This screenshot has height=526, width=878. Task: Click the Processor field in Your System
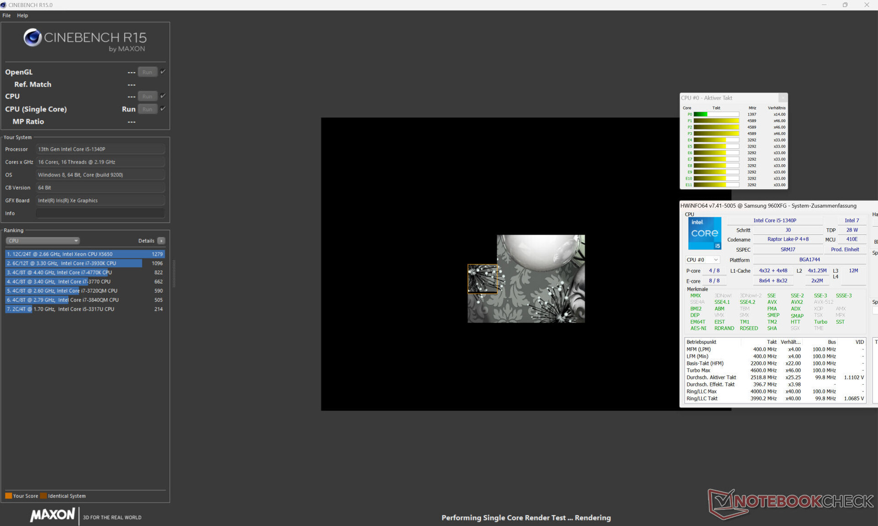point(100,149)
